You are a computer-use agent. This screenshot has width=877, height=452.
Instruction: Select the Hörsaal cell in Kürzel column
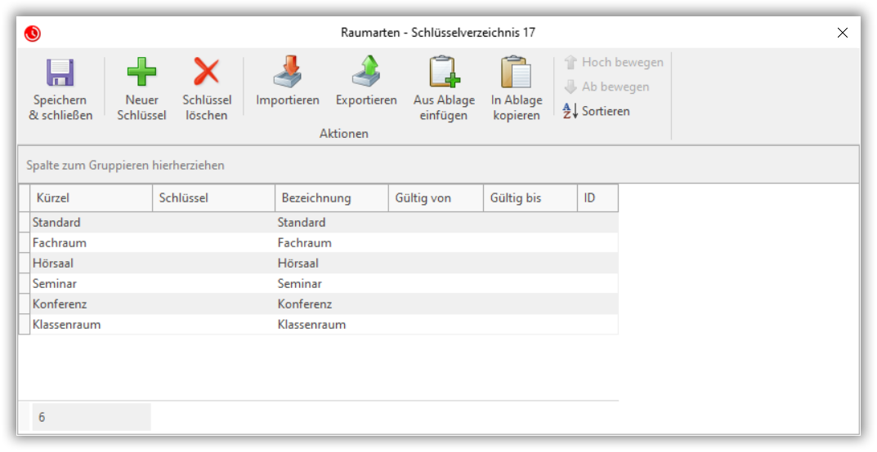pyautogui.click(x=92, y=264)
